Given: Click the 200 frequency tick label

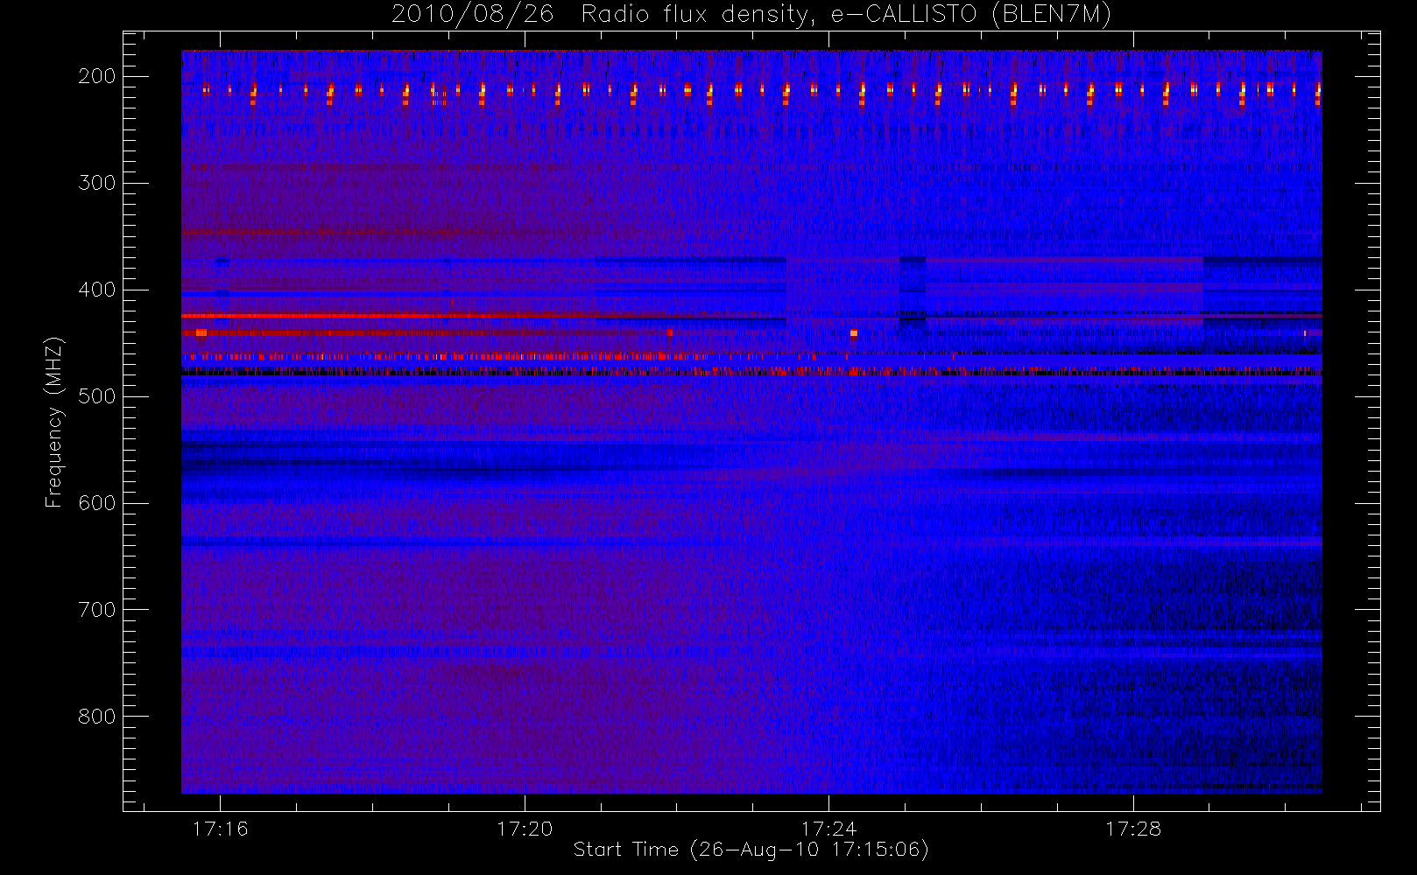Looking at the screenshot, I should 96,76.
